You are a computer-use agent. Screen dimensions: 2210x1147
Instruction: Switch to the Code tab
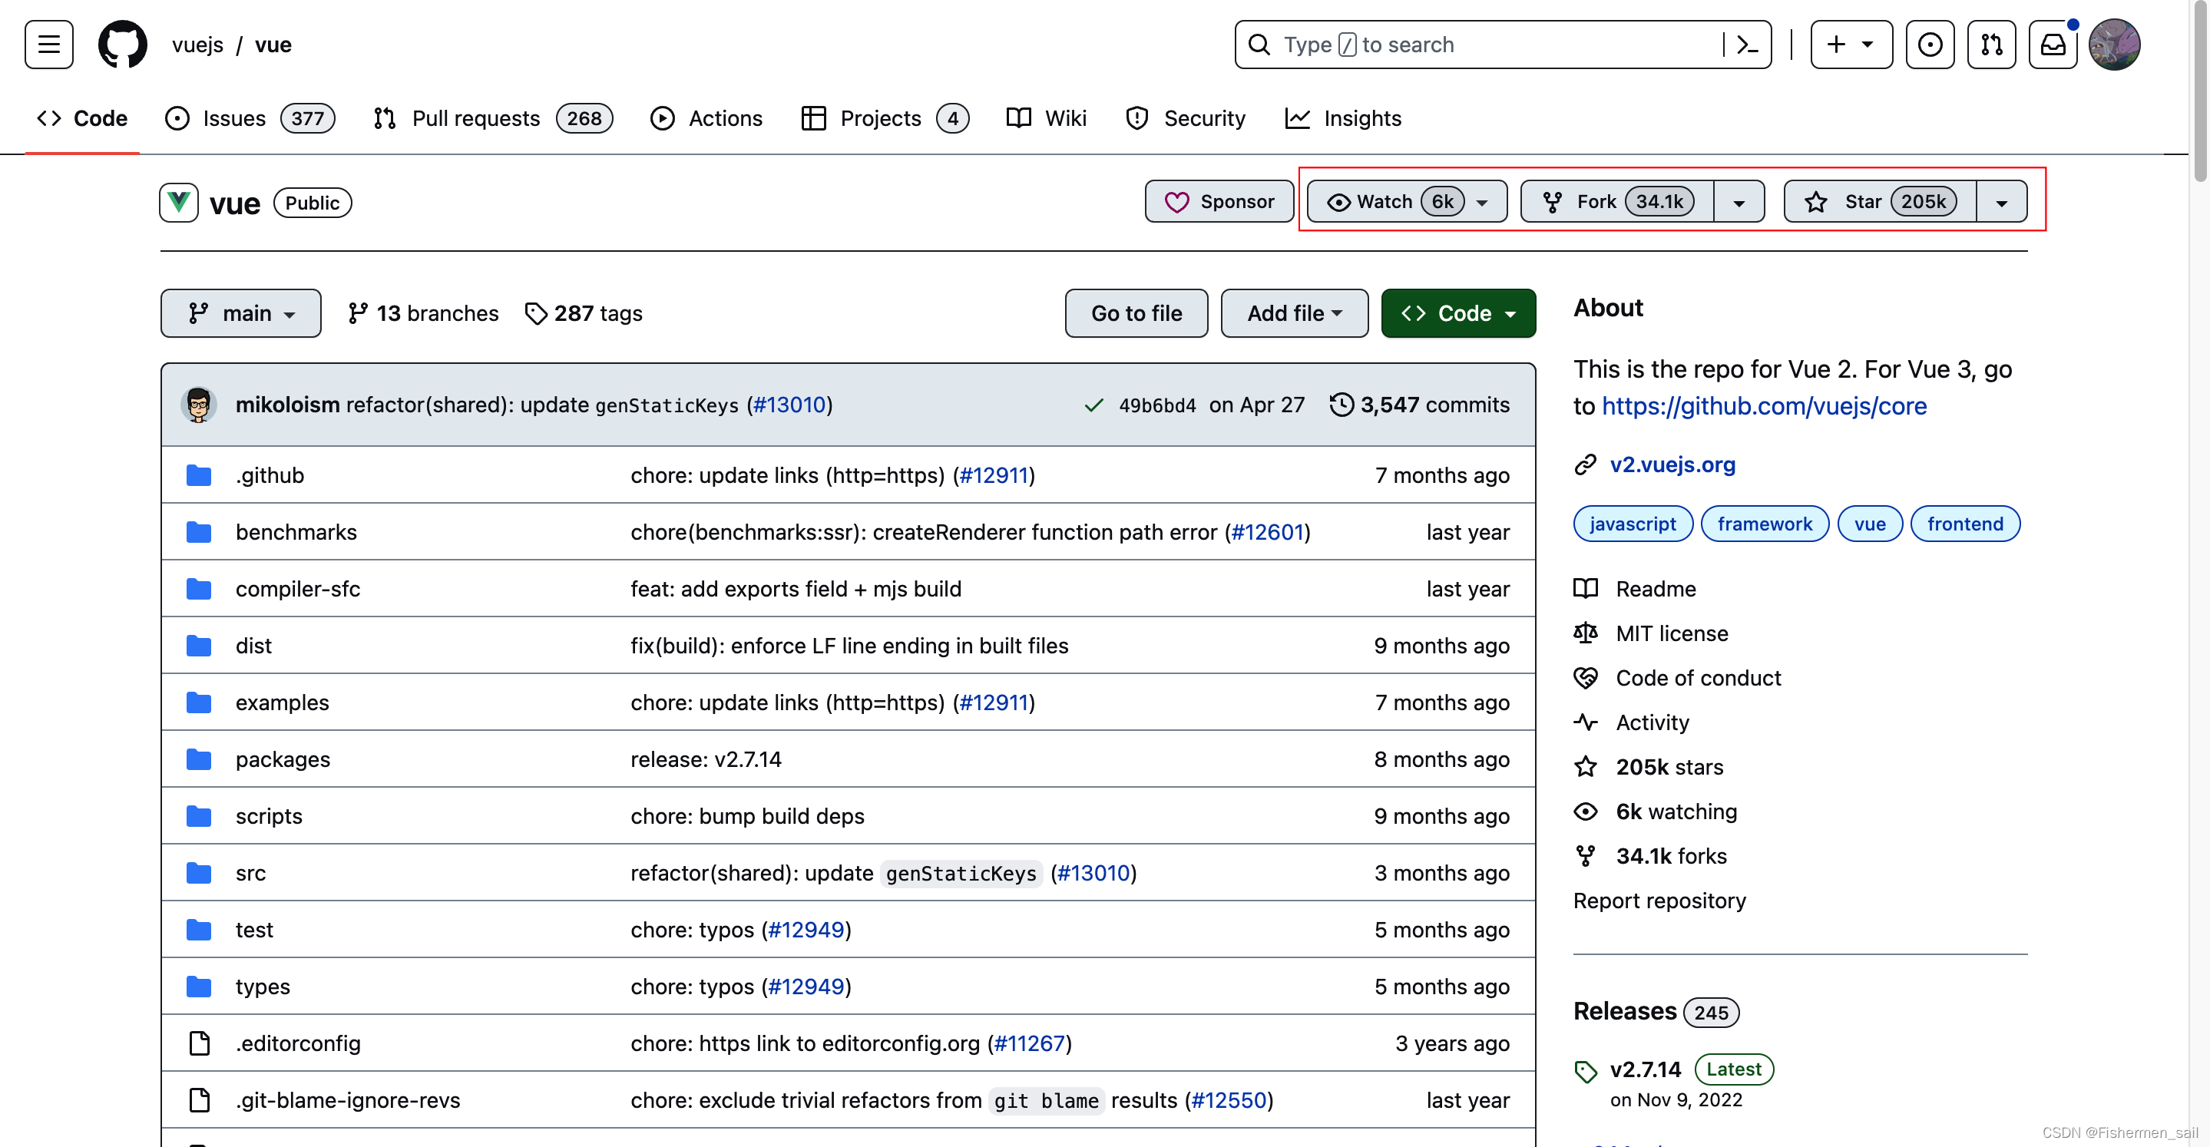81,118
